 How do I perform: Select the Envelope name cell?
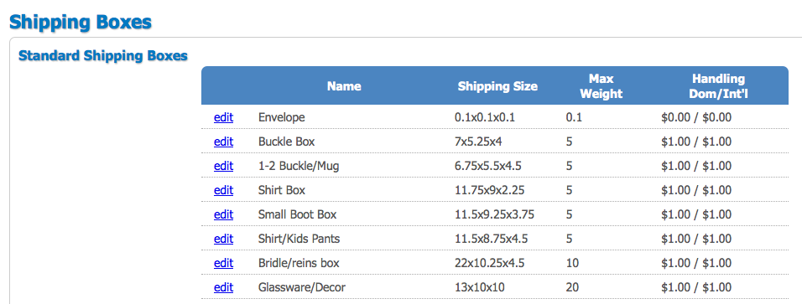pyautogui.click(x=282, y=117)
